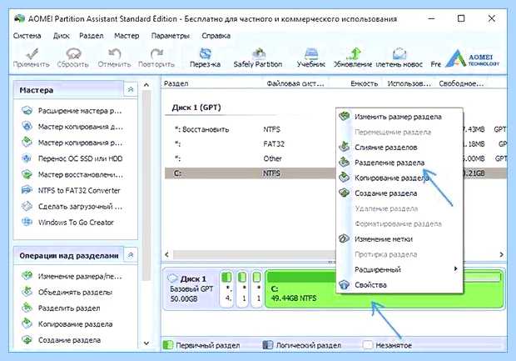Select the Other partition row

coord(251,158)
